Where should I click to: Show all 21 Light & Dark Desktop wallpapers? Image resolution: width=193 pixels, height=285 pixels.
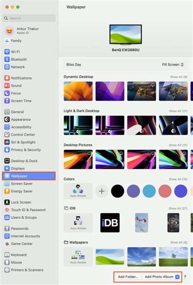pyautogui.click(x=178, y=111)
